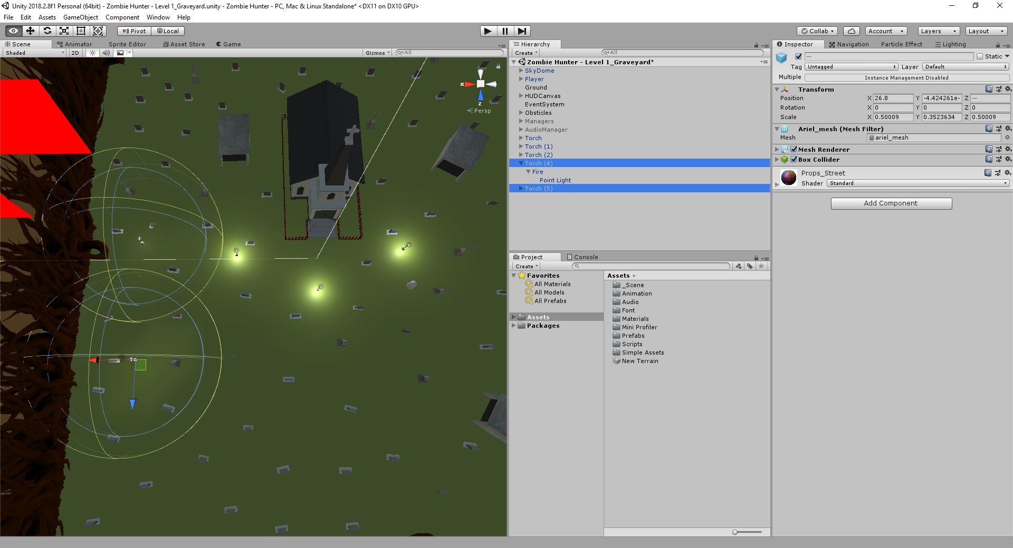Image resolution: width=1013 pixels, height=548 pixels.
Task: Click the Step frame button
Action: click(x=522, y=31)
